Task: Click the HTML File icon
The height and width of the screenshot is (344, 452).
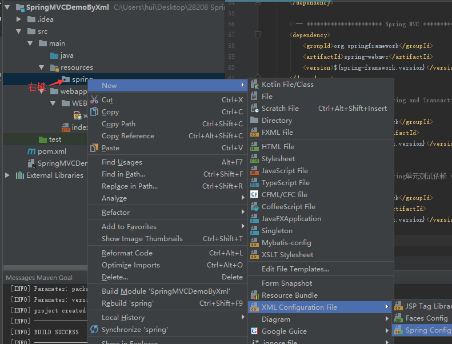Action: tap(254, 147)
